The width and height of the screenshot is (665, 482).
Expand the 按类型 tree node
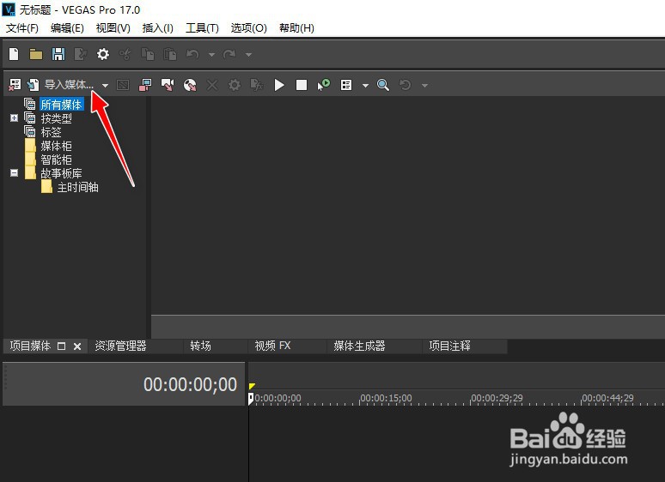pyautogui.click(x=14, y=118)
